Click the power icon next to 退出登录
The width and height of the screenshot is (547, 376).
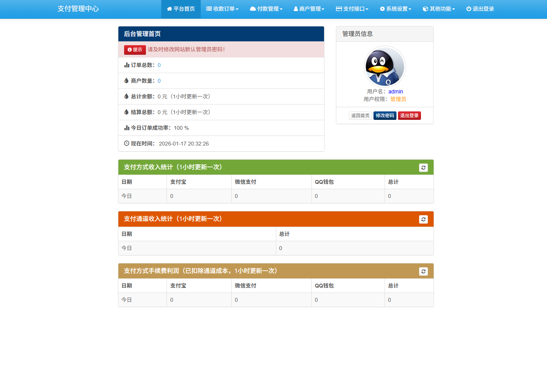tap(468, 9)
